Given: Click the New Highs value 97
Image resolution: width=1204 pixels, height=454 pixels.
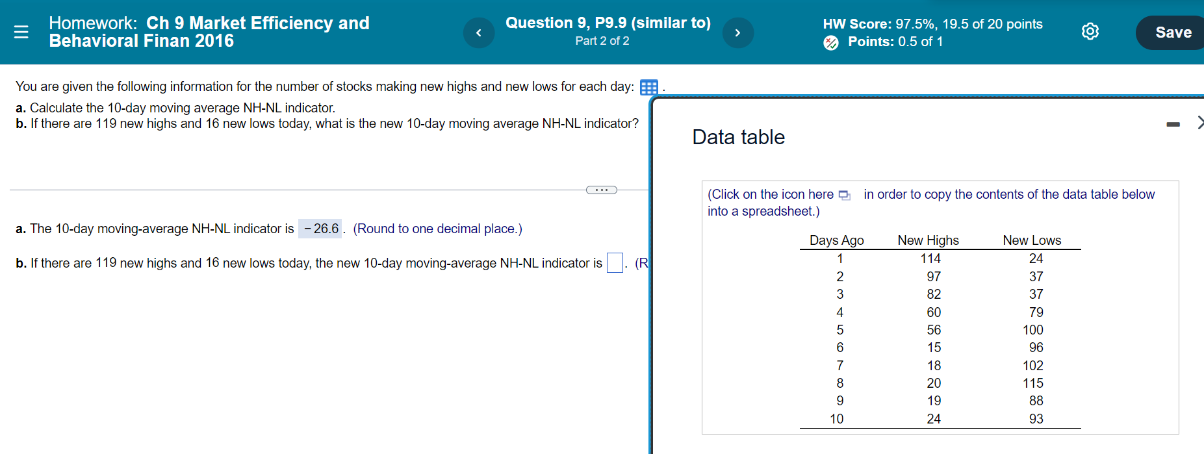Looking at the screenshot, I should [x=934, y=277].
